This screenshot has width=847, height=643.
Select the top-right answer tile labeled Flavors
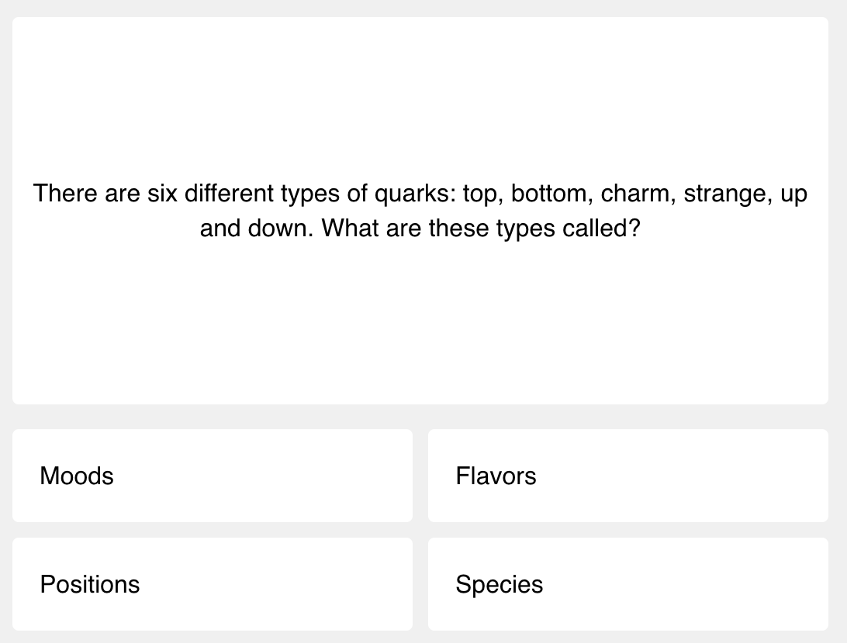point(627,476)
